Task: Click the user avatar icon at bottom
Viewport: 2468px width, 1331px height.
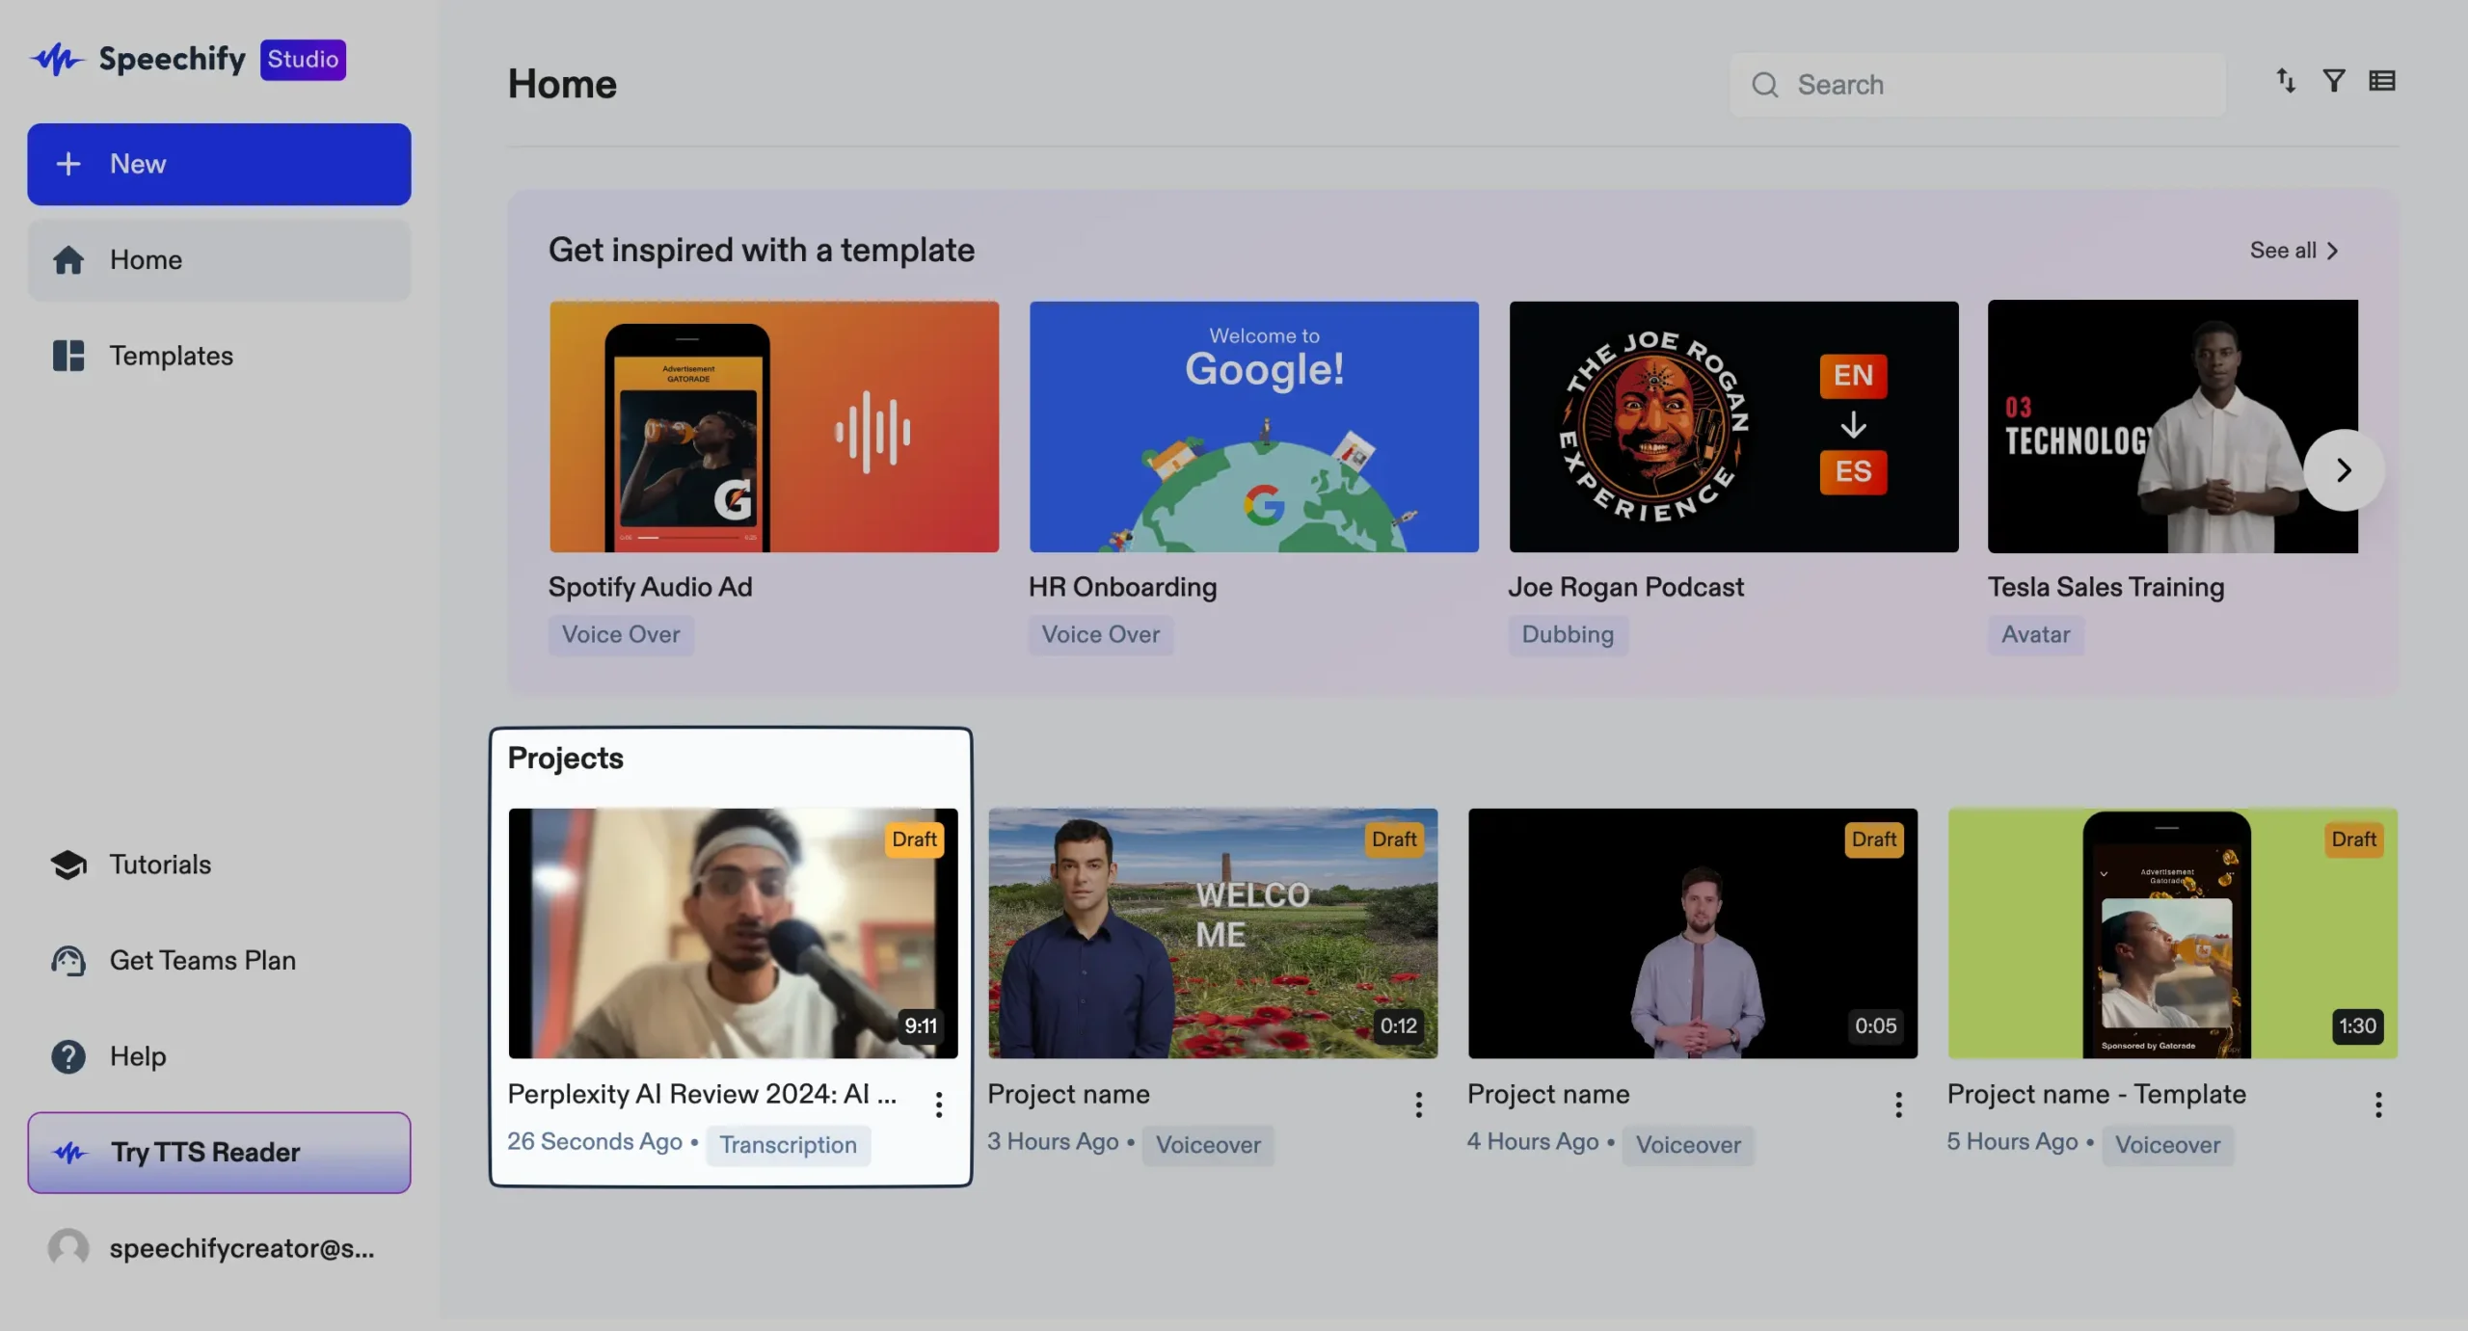Action: (68, 1248)
